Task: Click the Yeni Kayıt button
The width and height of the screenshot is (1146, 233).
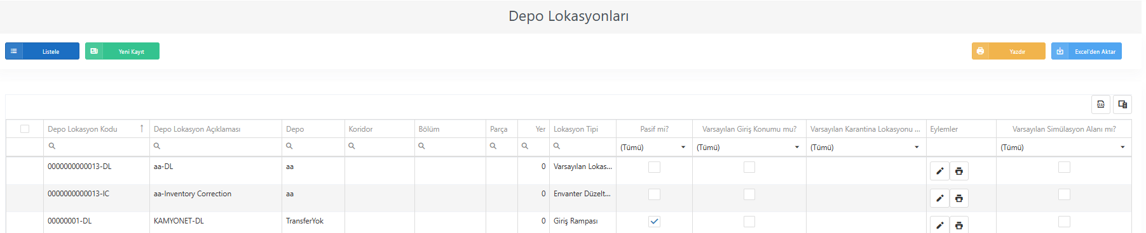Action: 122,51
